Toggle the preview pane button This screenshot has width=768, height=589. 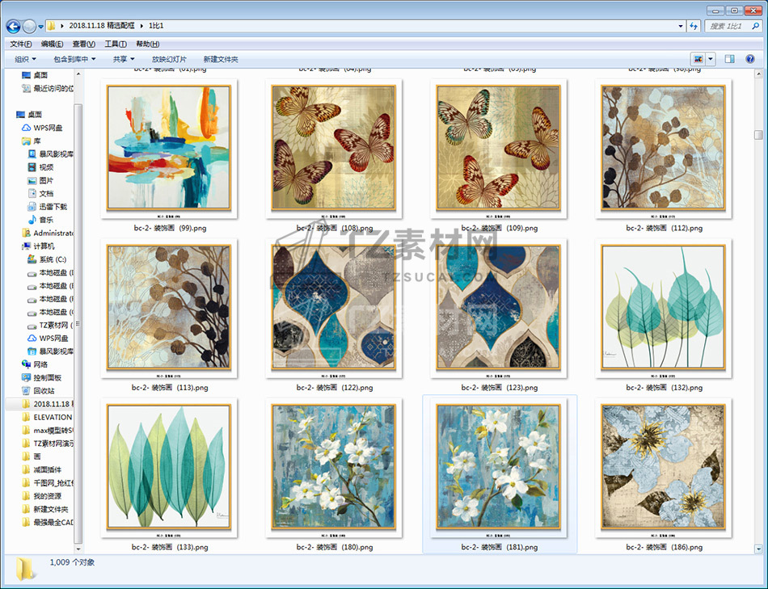click(729, 59)
